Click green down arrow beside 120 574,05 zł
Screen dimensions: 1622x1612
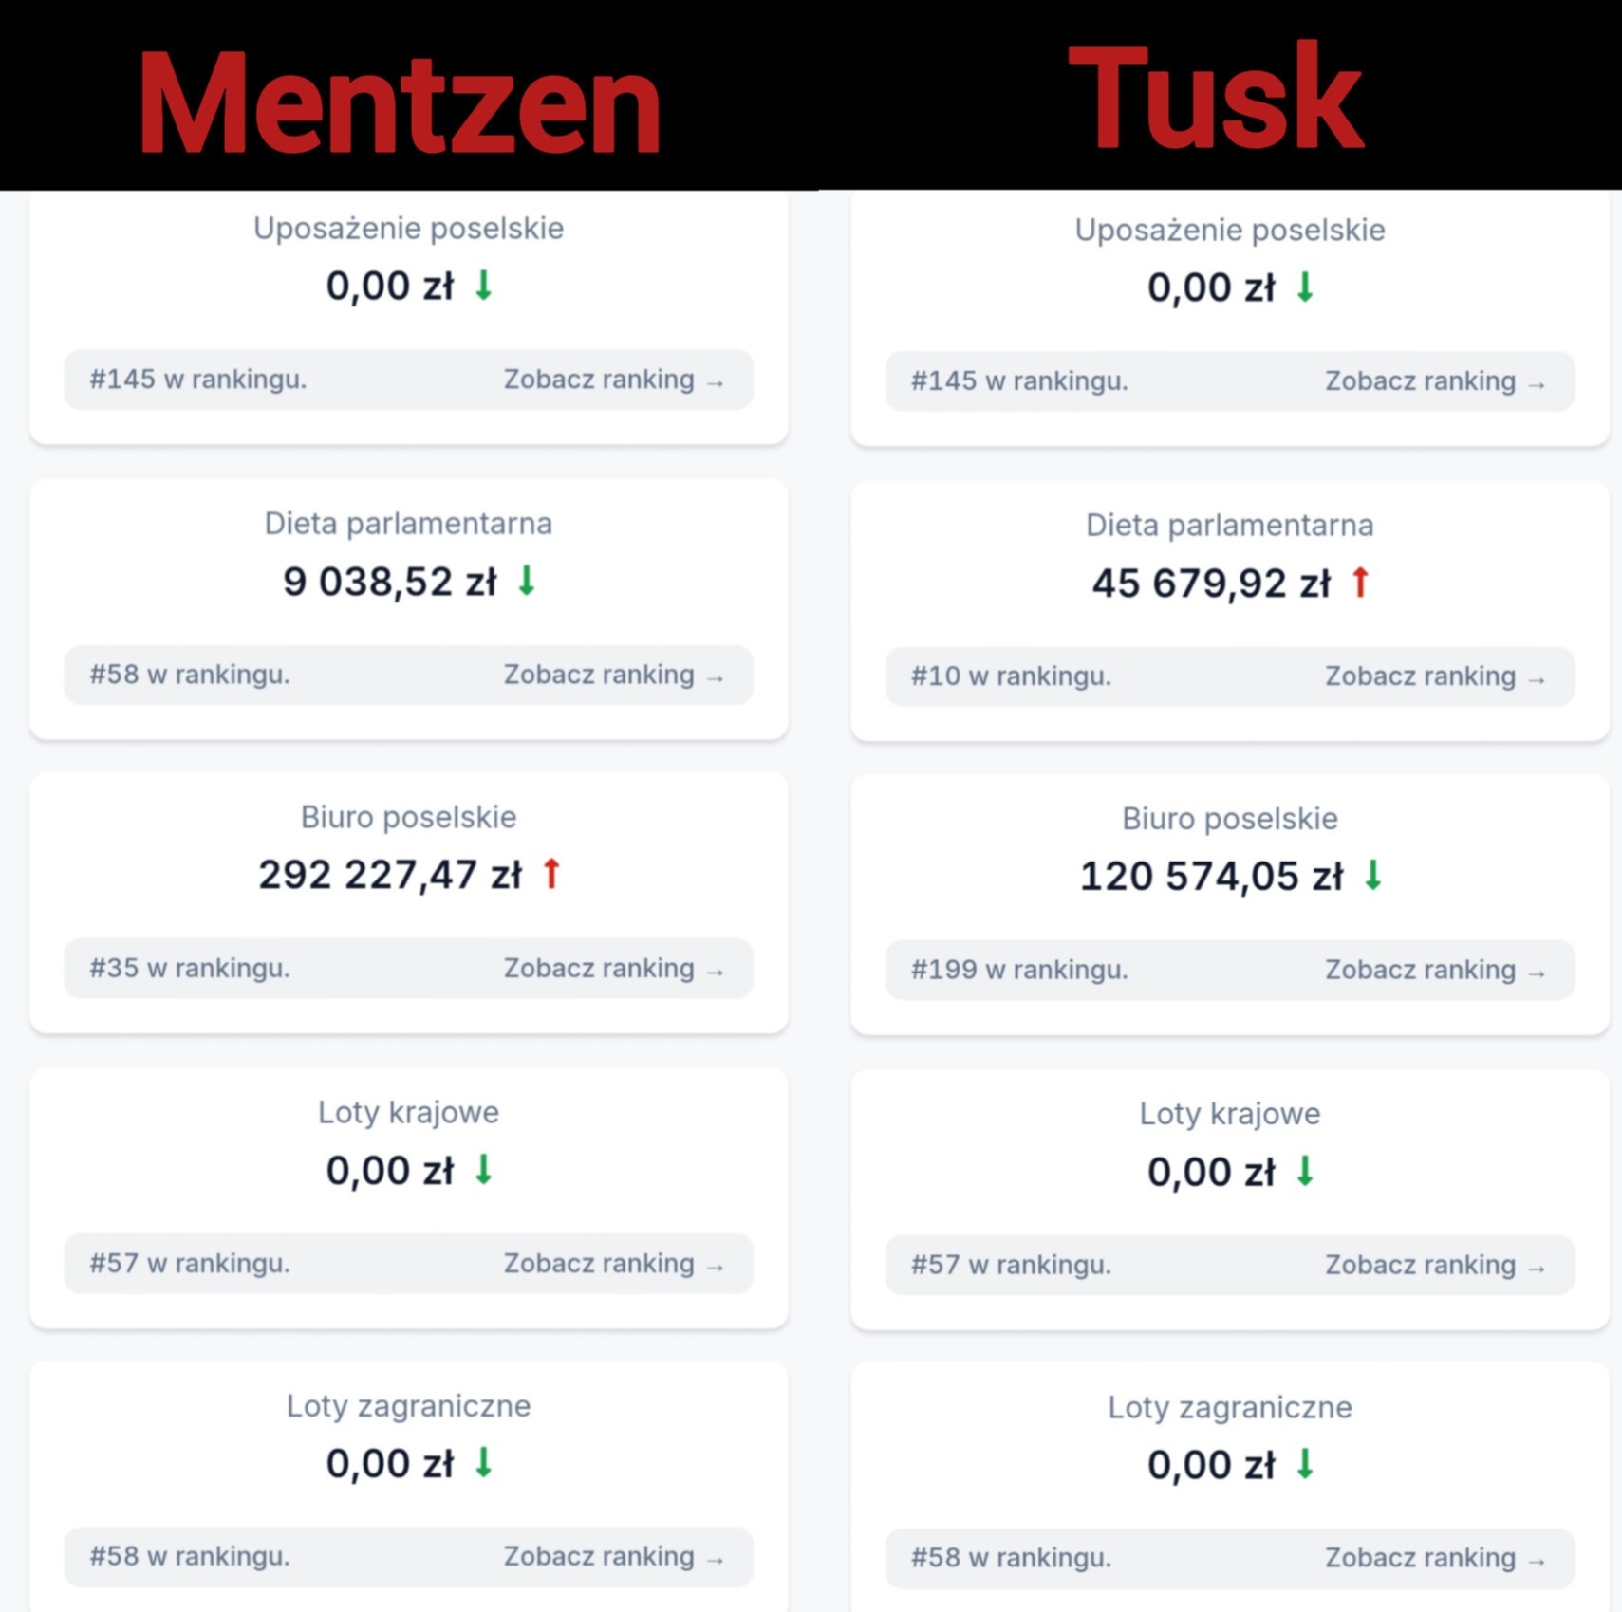1372,875
